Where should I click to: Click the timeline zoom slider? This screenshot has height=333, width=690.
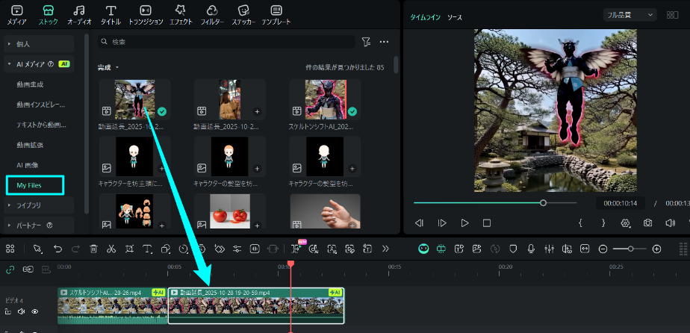coord(630,249)
